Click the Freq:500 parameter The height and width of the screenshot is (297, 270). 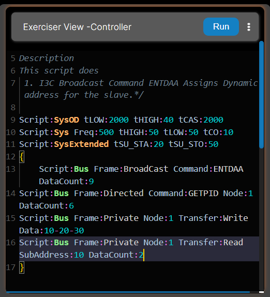(94, 132)
